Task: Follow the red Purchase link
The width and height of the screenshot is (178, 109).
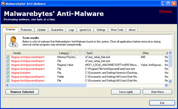Action: tap(166, 11)
